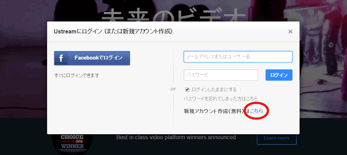
Task: Close the Ustream login dialog
Action: click(x=290, y=32)
